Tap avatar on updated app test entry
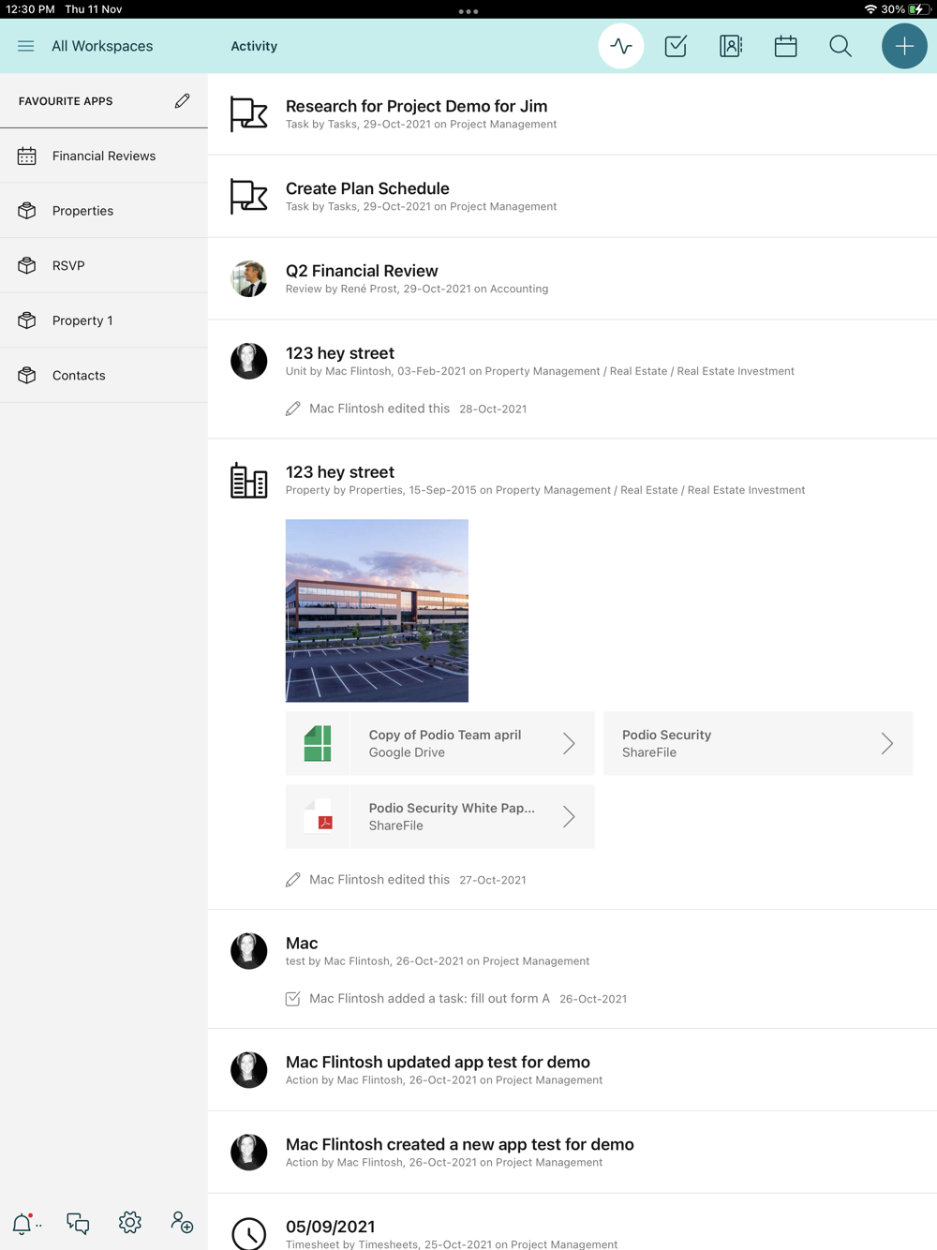This screenshot has height=1250, width=937. coord(249,1070)
